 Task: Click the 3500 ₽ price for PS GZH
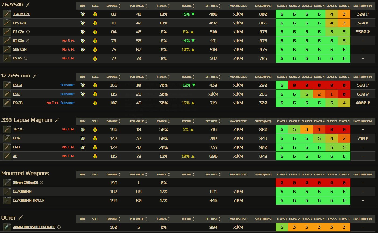[363, 32]
